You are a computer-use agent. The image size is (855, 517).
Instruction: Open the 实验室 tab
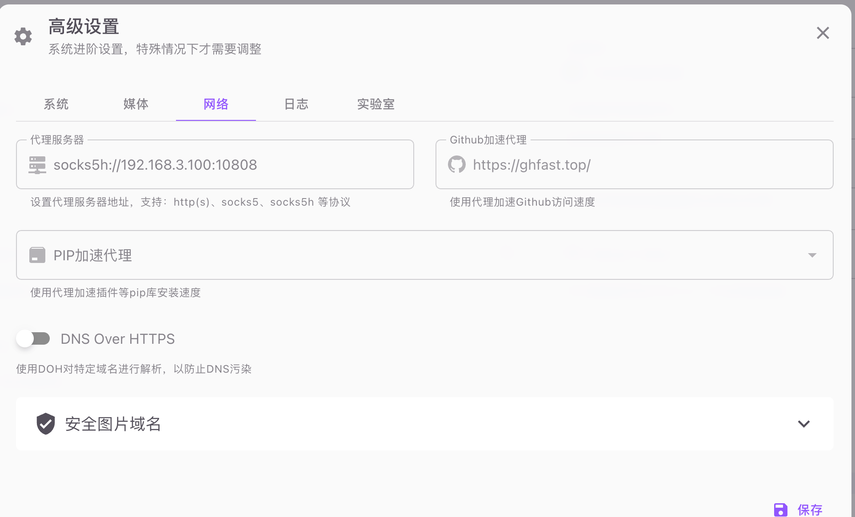(x=376, y=104)
